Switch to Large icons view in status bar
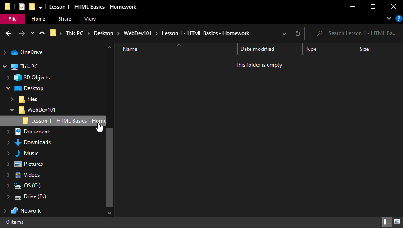Viewport: 403px width, 228px height. click(397, 222)
